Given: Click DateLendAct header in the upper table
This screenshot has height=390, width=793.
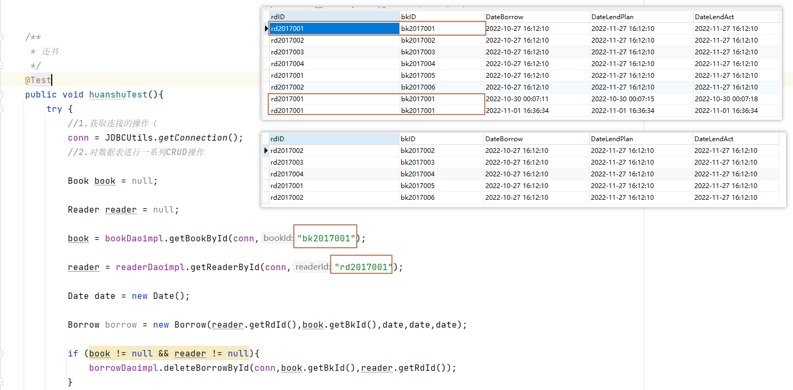Looking at the screenshot, I should pyautogui.click(x=736, y=17).
